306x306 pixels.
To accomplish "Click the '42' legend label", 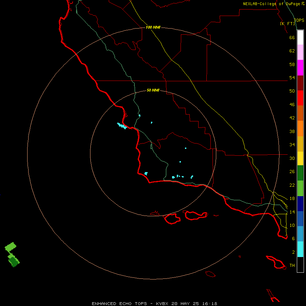I will pos(292,118).
